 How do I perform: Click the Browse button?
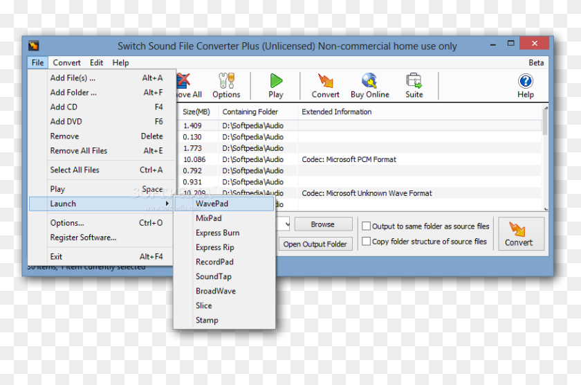click(x=322, y=224)
